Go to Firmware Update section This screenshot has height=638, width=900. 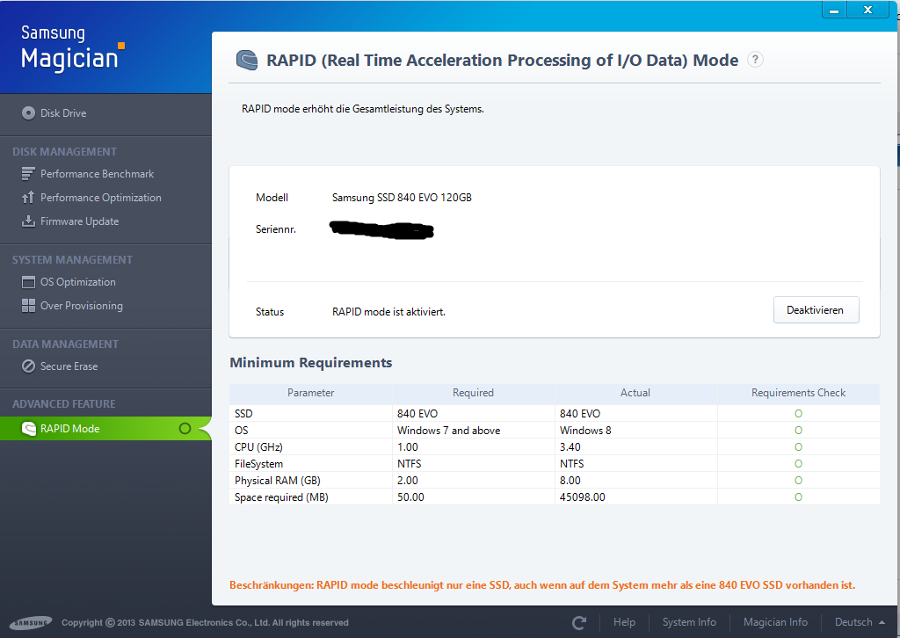click(x=79, y=221)
